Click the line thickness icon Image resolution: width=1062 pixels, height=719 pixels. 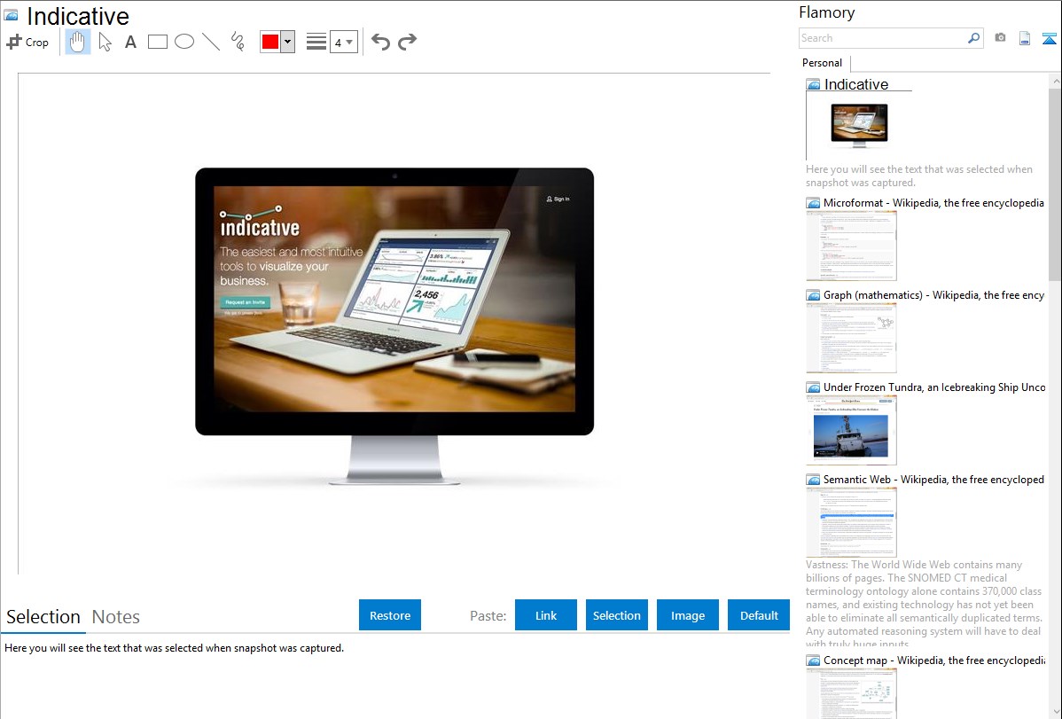click(316, 42)
